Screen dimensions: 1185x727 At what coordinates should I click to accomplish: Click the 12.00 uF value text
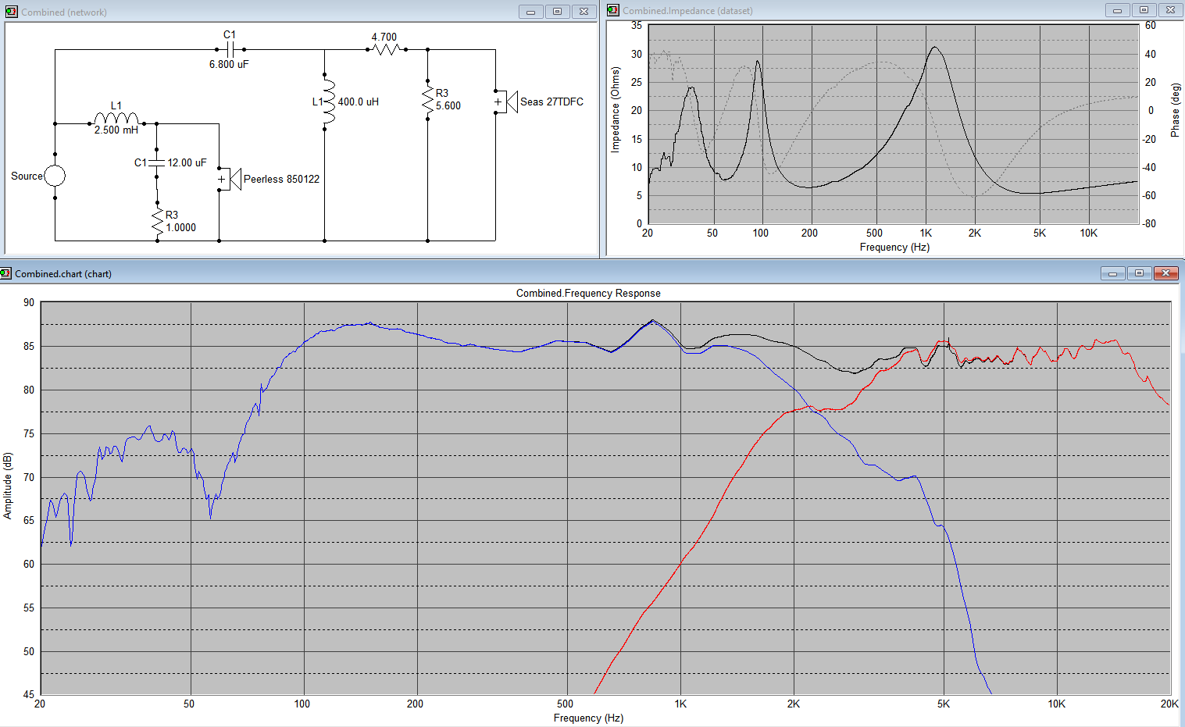(187, 162)
